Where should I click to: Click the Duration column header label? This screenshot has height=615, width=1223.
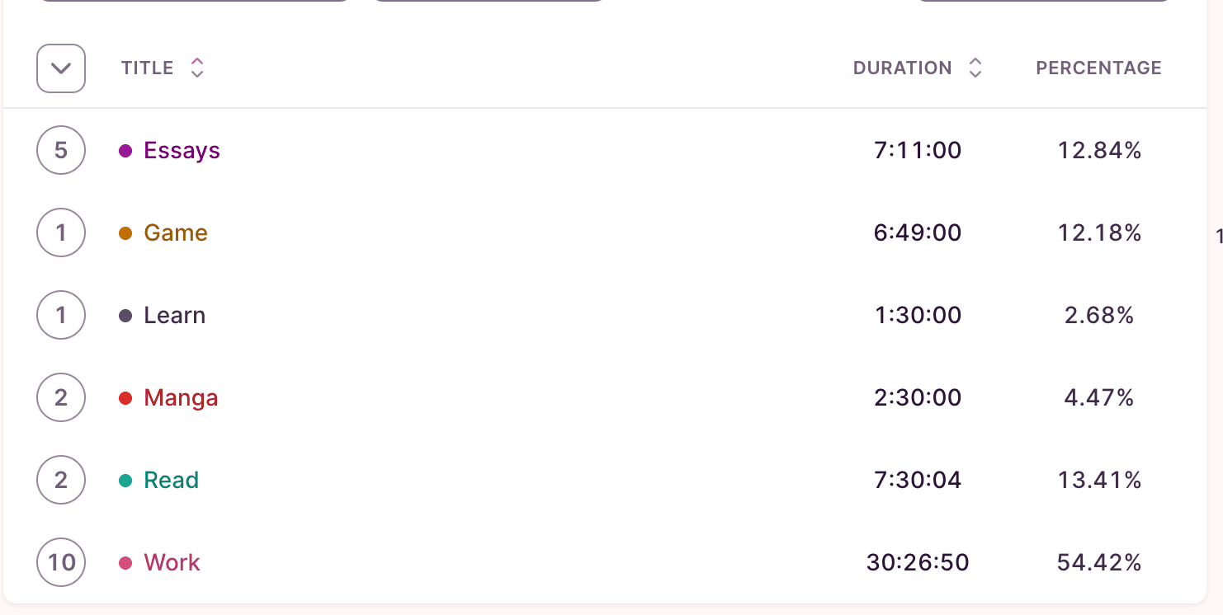point(902,68)
